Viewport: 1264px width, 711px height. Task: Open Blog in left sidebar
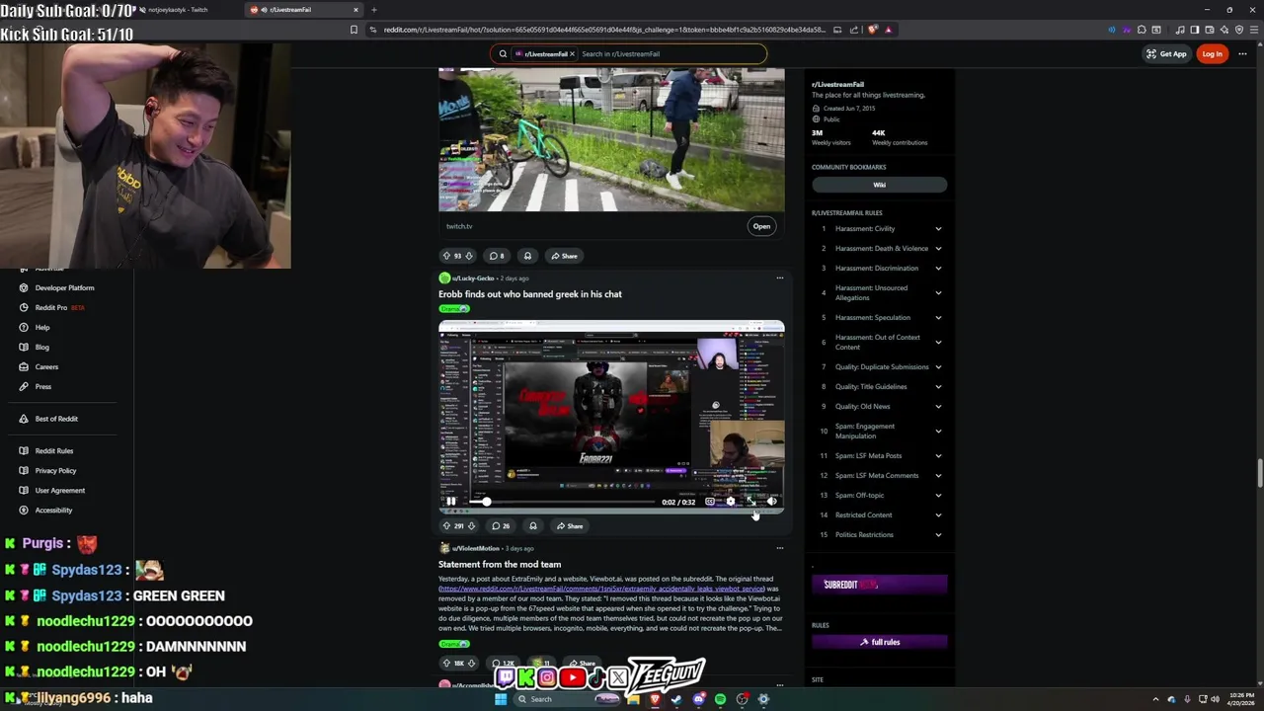42,348
